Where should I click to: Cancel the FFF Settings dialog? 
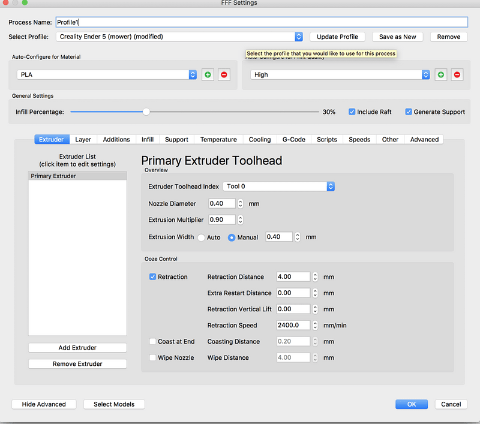[451, 404]
